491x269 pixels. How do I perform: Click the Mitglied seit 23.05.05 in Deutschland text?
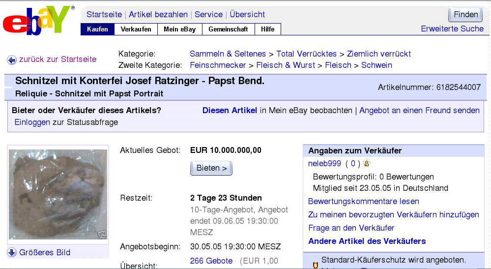click(x=380, y=188)
